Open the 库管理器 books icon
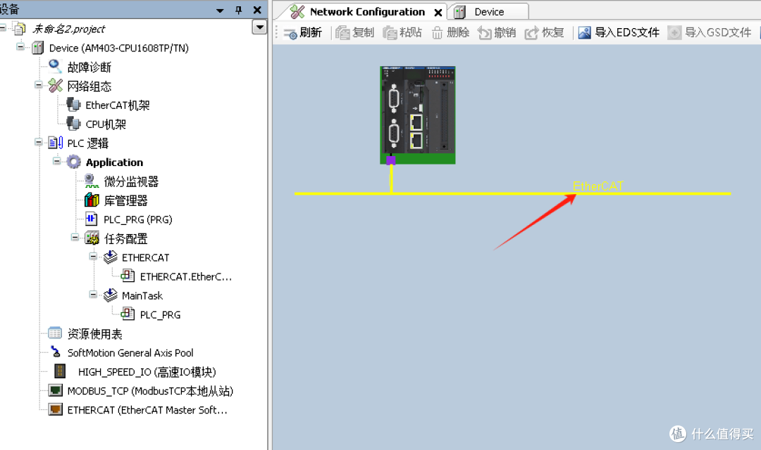 (x=92, y=200)
